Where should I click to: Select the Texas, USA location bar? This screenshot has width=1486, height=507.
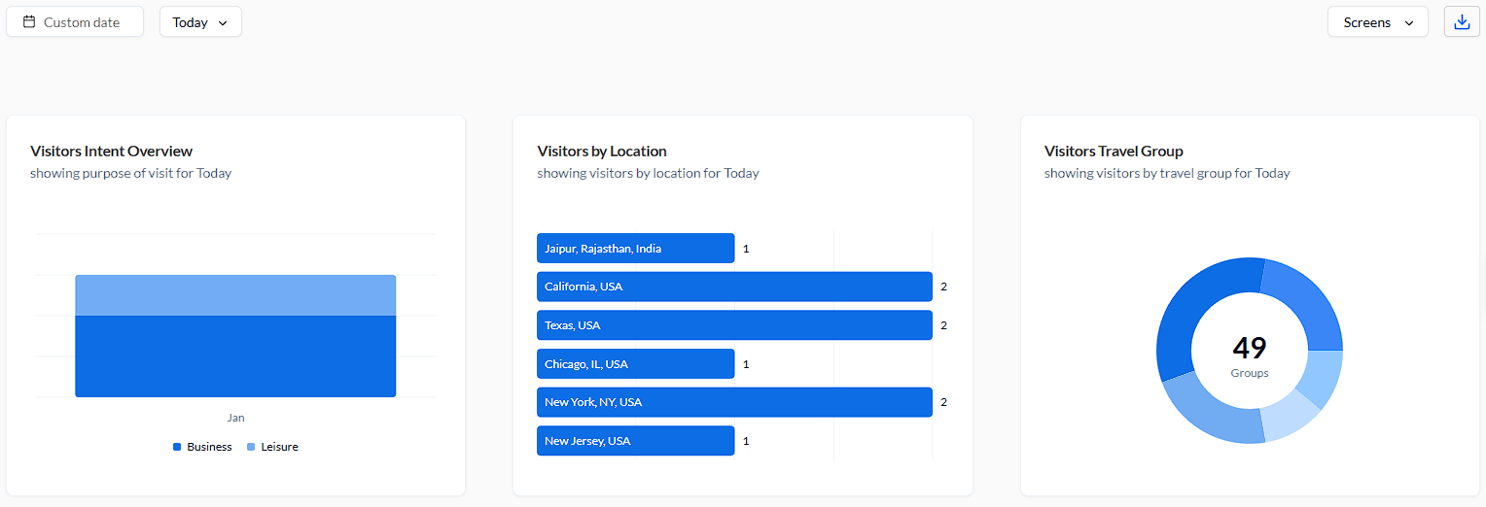(734, 325)
